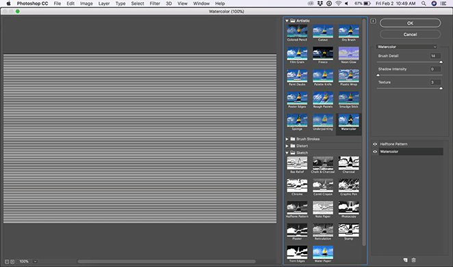Zoom out the preview with minus button
Screen dimensions: 453x267
(x=7, y=262)
